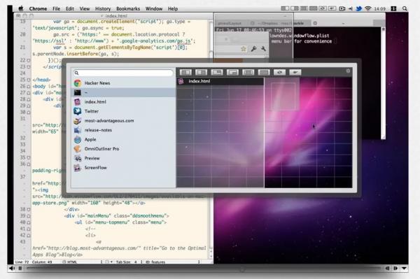Click the fourth layout preset button in the overlay toolbar
Viewport: 420px width, 279px height.
[232, 72]
